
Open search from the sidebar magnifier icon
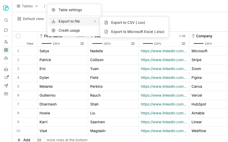[x=6, y=20]
